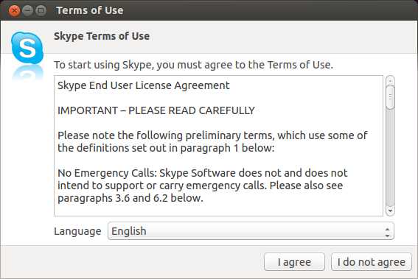The height and width of the screenshot is (279, 418).
Task: Click the preliminary terms paragraph text
Action: 212,141
